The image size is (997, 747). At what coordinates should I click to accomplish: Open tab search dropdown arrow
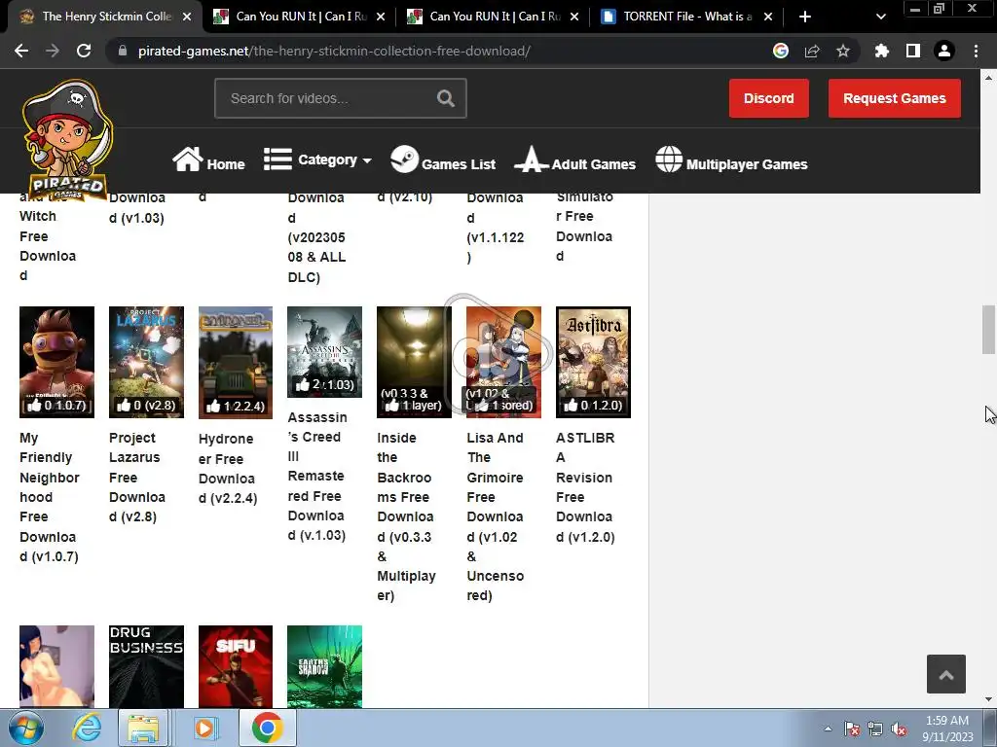coord(880,17)
